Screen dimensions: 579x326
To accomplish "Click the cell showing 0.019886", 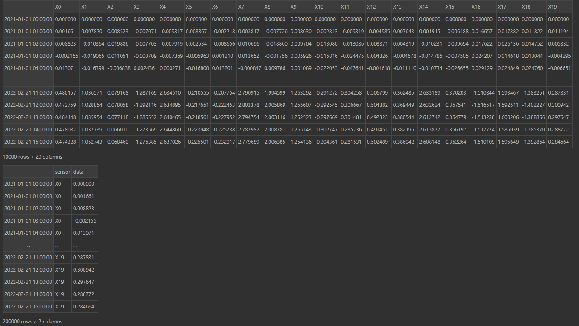I will click(119, 44).
